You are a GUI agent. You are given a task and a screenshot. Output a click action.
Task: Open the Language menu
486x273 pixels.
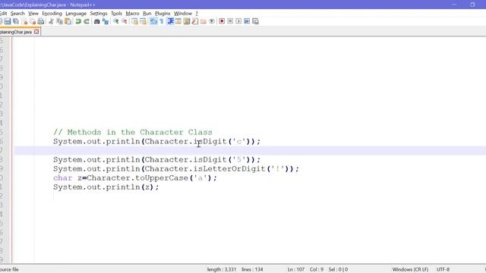point(76,14)
